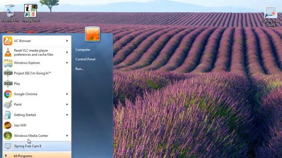282x158 pixels.
Task: Click the iSpring Free Cam 8 Start menu icon
Action: (x=8, y=146)
